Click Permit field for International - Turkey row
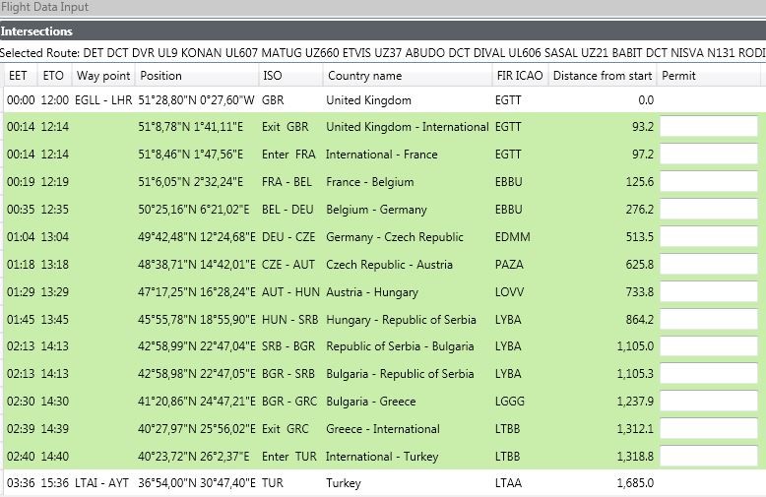This screenshot has height=497, width=766. pos(708,457)
